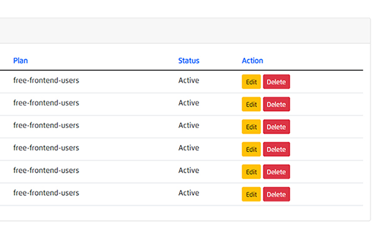Click the Active status in fourth row
Viewport: 377px width, 251px height.
[188, 147]
